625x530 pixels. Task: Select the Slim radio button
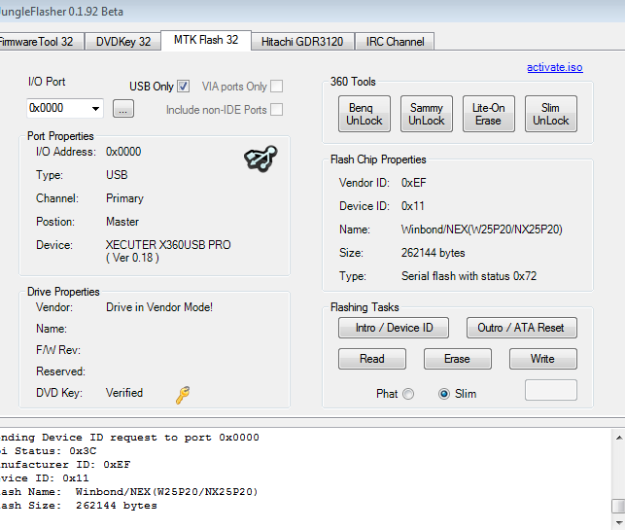444,394
